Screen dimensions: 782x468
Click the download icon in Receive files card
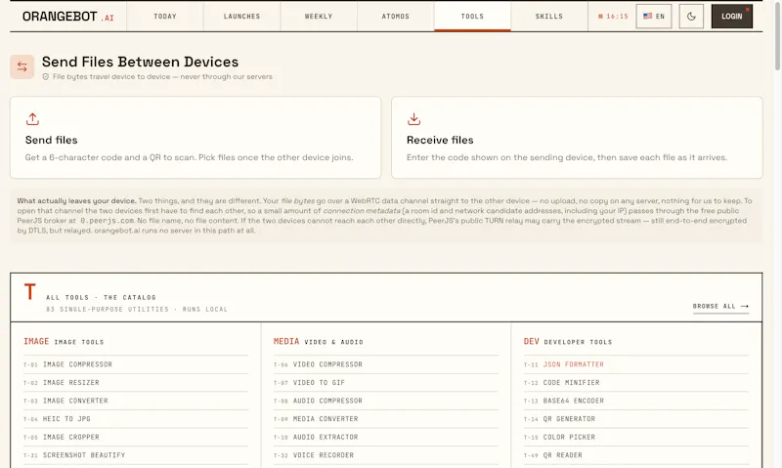(x=413, y=119)
